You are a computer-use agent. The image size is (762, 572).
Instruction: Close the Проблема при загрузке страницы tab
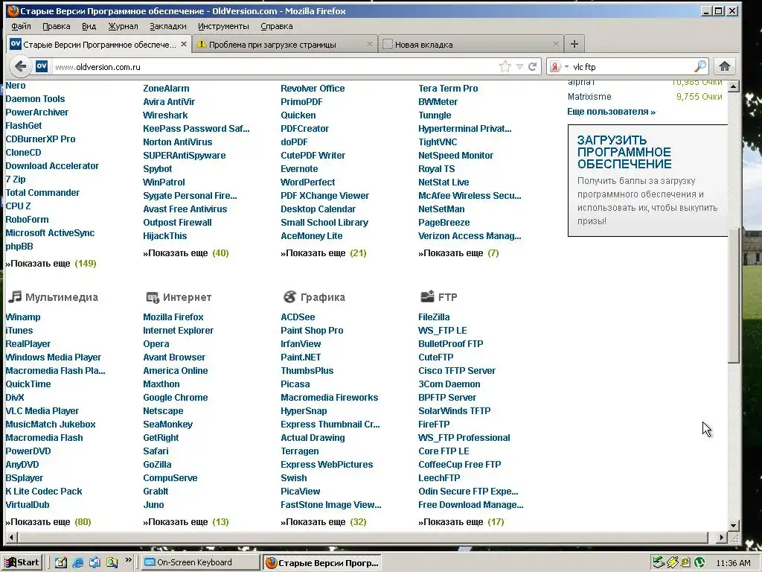(x=369, y=44)
